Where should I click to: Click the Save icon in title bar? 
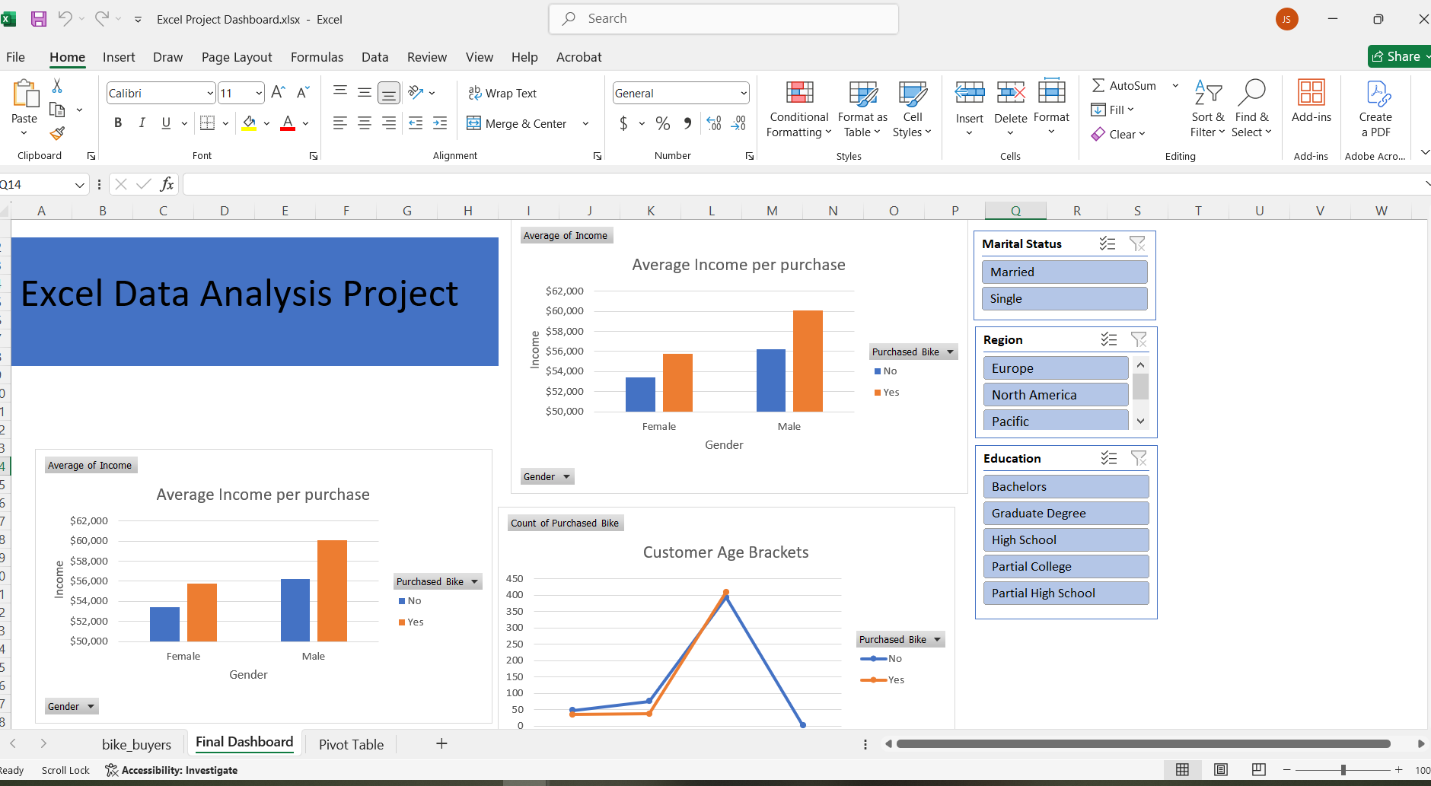(38, 19)
